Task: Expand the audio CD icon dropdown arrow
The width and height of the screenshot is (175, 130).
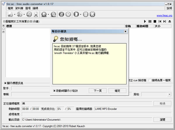Action: pos(24,15)
